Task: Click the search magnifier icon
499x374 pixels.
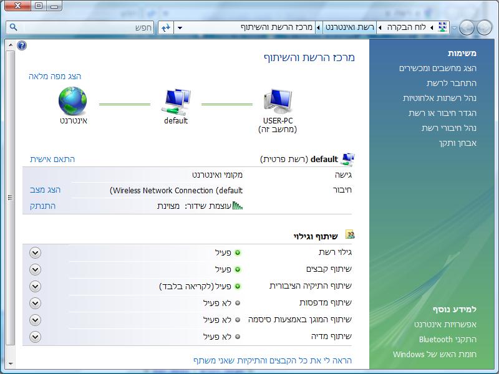Action: coord(13,27)
